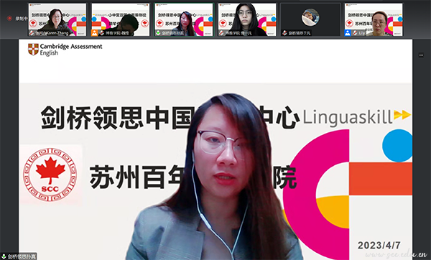431x260 pixels.
Task: Open the three-dot more options button
Action: click(421, 55)
